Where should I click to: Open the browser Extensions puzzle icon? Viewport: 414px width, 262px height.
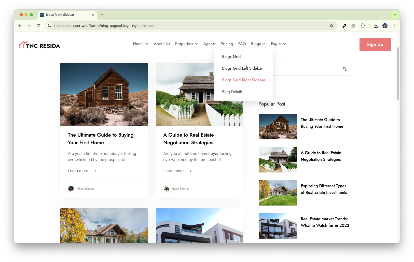(363, 26)
